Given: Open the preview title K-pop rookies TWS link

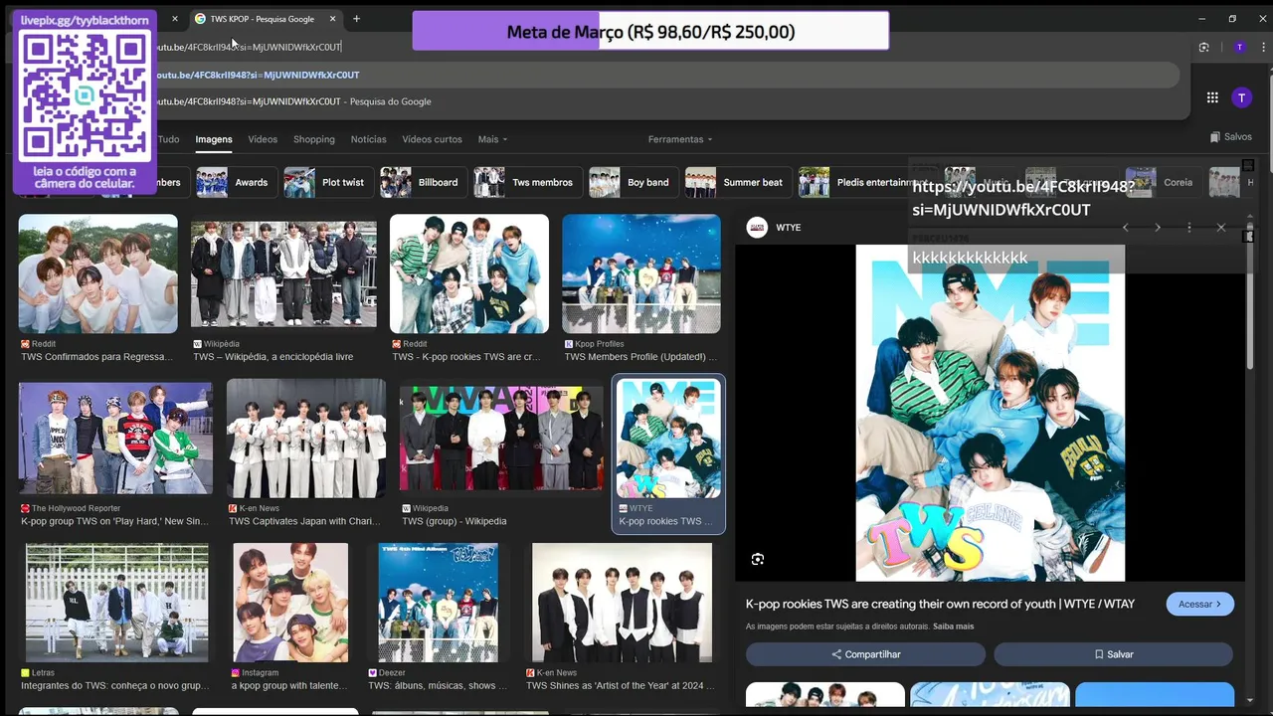Looking at the screenshot, I should (x=940, y=604).
